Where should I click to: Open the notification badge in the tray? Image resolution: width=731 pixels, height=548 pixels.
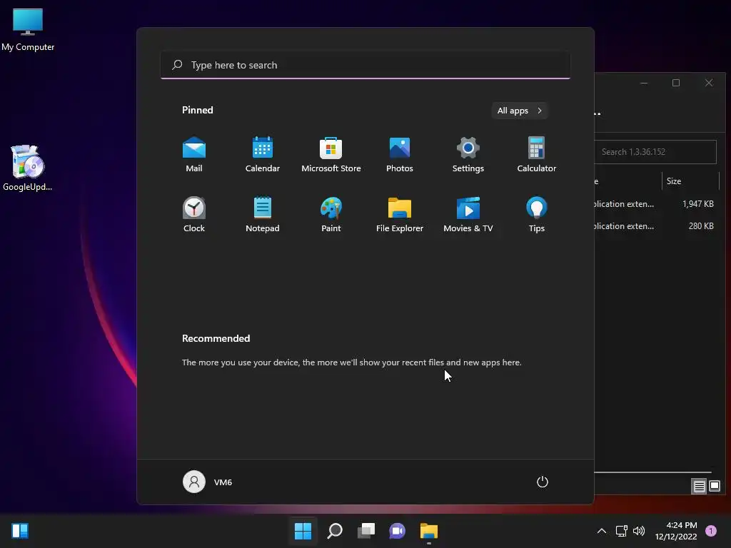[711, 531]
